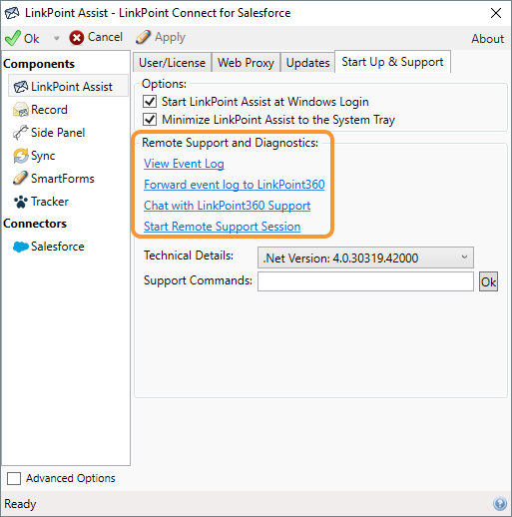Image resolution: width=512 pixels, height=517 pixels.
Task: Click the Support Commands label
Action: pos(198,280)
